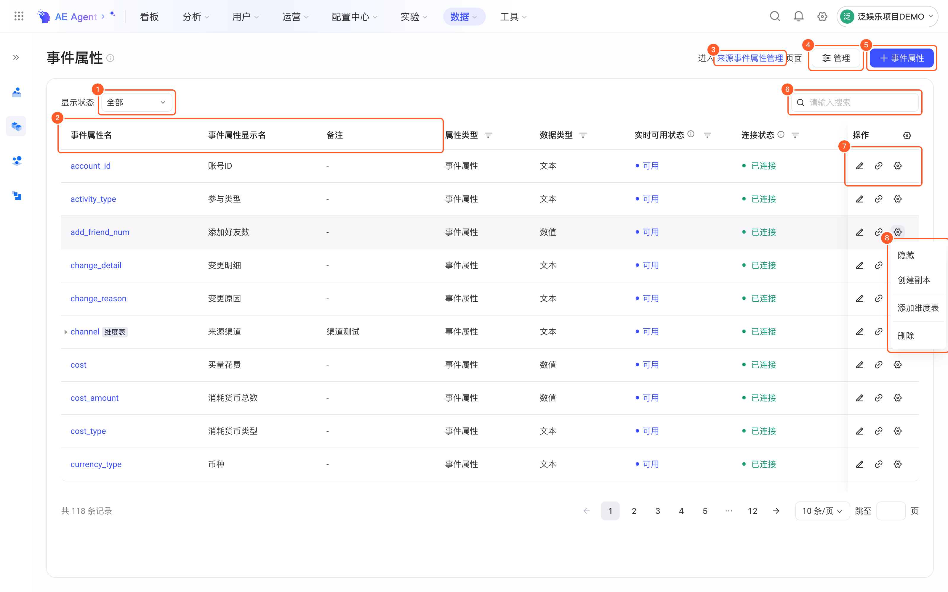This screenshot has height=592, width=948.
Task: Click filter icon for 连接状态 column
Action: pyautogui.click(x=795, y=136)
